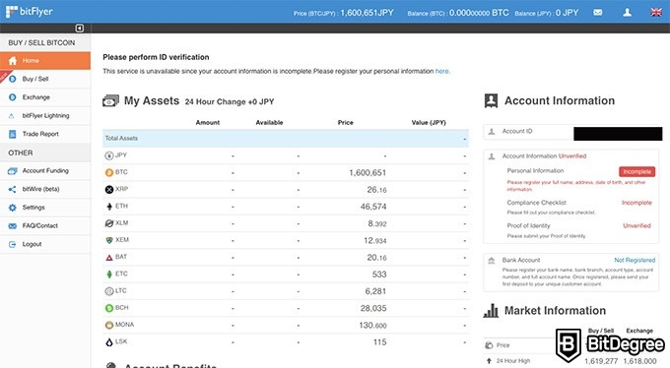
Task: Click the Balance (JPY) value in header
Action: click(x=567, y=13)
